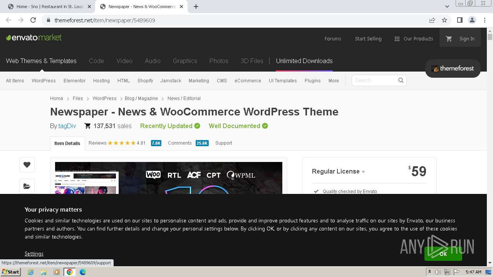The height and width of the screenshot is (277, 493).
Task: Accept cookies with OK button
Action: coord(443,254)
